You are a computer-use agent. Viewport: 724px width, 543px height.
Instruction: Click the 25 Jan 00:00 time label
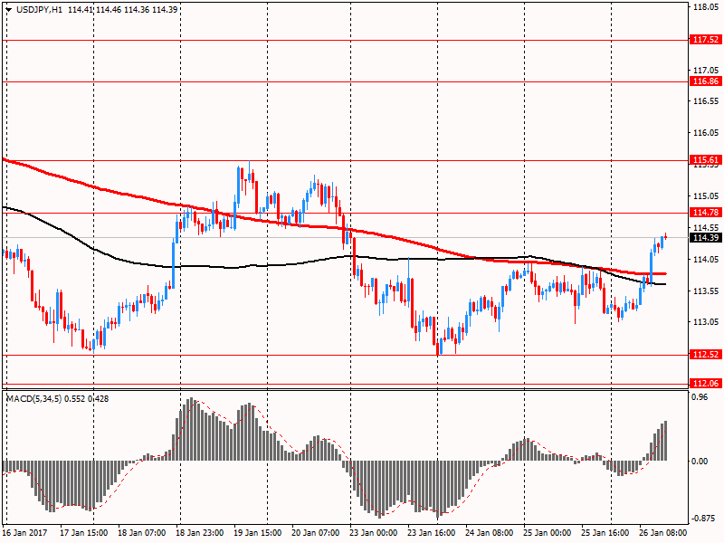548,533
